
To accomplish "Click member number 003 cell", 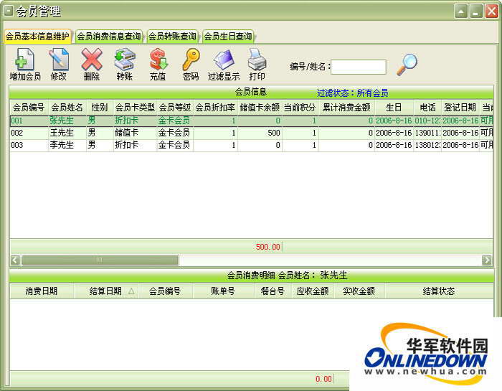I will coord(29,145).
